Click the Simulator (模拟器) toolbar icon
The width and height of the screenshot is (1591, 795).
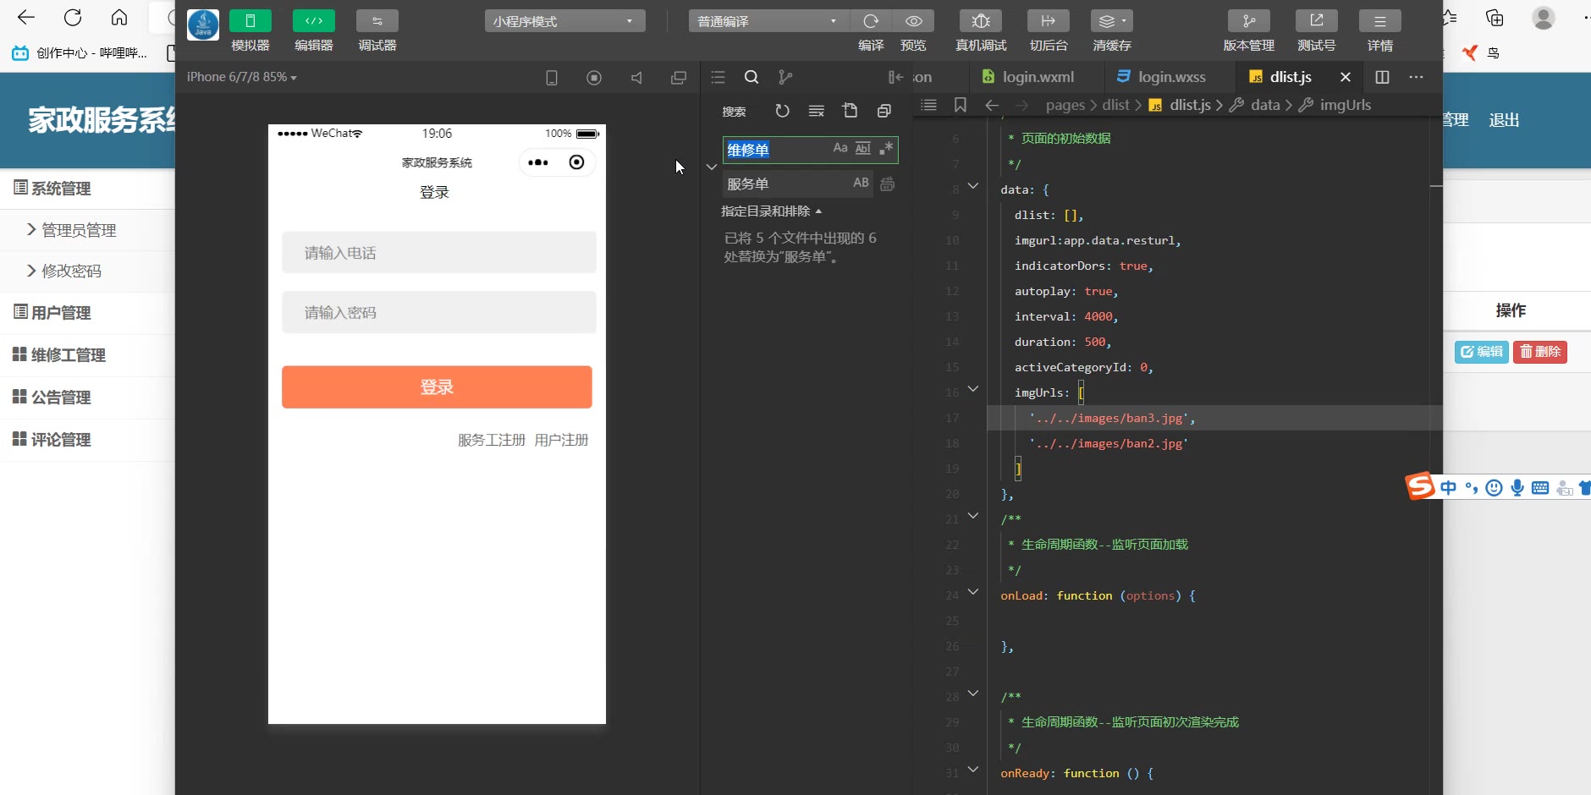tap(250, 21)
